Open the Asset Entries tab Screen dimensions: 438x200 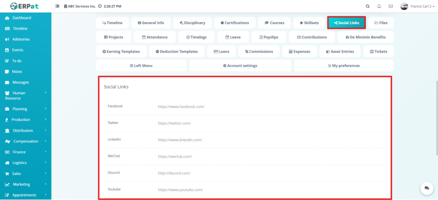point(340,52)
